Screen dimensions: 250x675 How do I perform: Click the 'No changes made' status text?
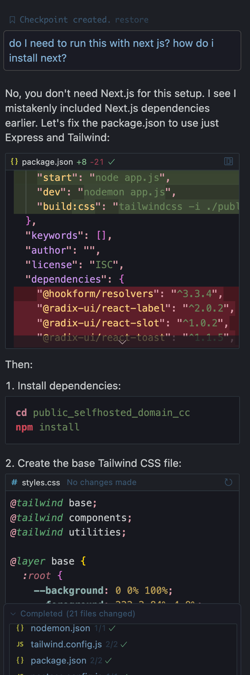[101, 482]
